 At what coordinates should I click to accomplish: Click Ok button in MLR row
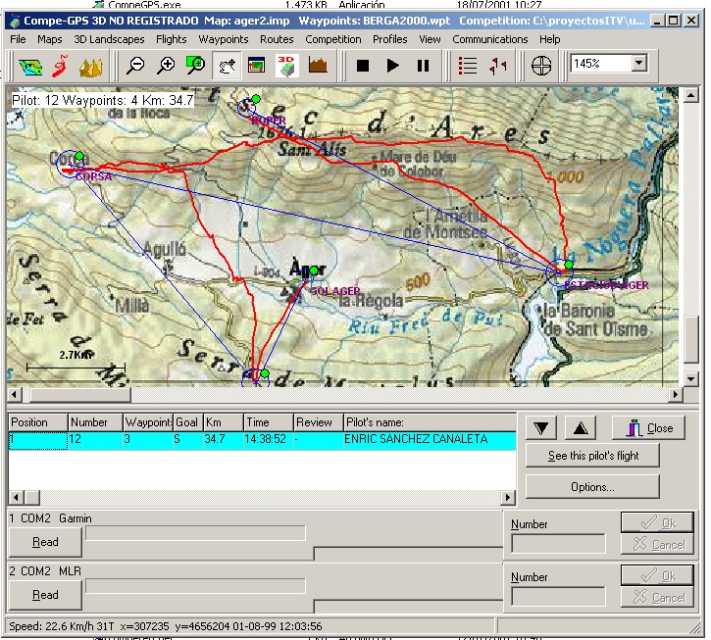657,575
